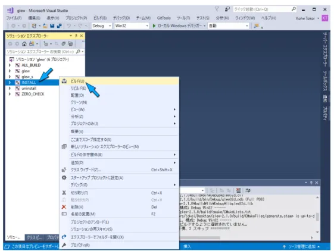Viewport: 334px width, 251px height.
Task: Close the Solution Explorer panel
Action: [x=82, y=36]
